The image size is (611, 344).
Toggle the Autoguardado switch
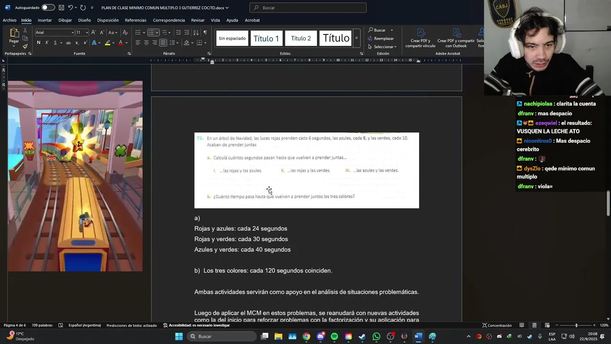pyautogui.click(x=48, y=8)
